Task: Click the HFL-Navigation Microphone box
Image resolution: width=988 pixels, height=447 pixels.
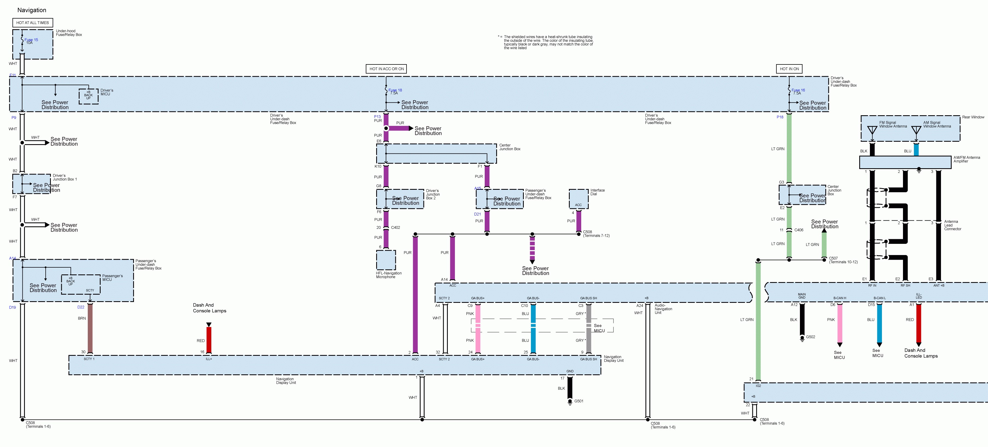Action: 386,260
